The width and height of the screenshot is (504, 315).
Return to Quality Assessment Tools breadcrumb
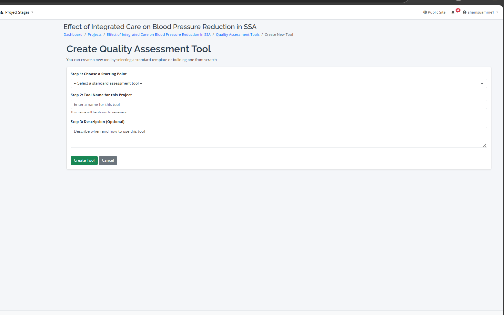pos(237,35)
